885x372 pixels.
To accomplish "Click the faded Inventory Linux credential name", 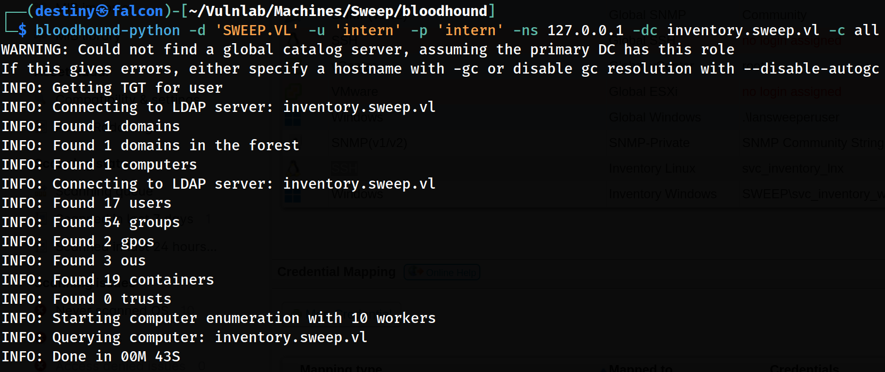I will pyautogui.click(x=652, y=169).
